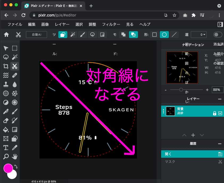
Task: Open the レイヤー menu
Action: (62, 24)
